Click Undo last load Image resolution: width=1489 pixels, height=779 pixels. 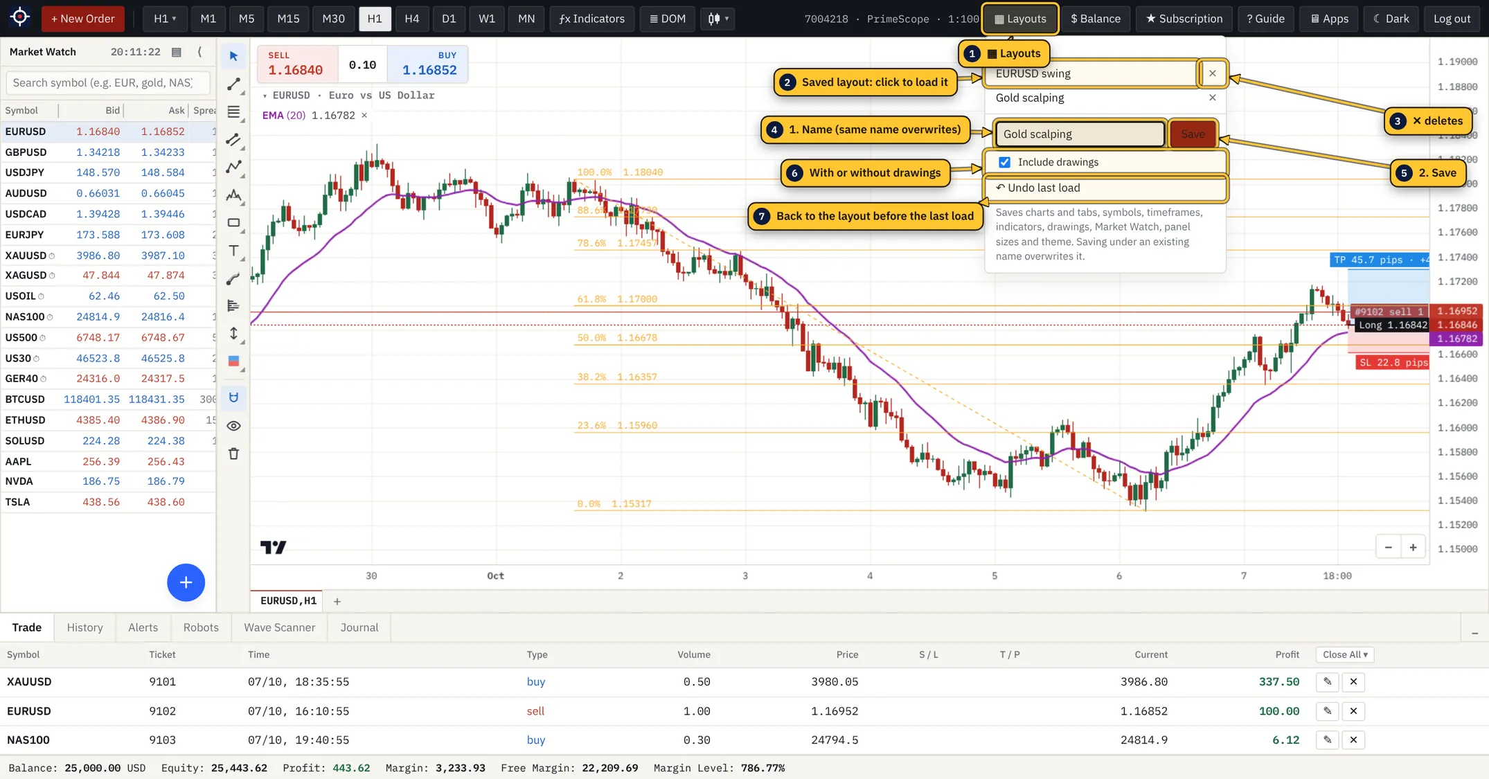coord(1105,188)
